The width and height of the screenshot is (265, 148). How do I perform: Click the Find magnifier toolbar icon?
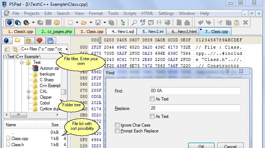134,22
